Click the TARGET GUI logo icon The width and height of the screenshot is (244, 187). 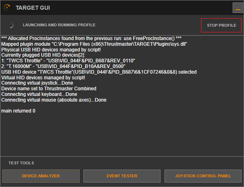7,8
